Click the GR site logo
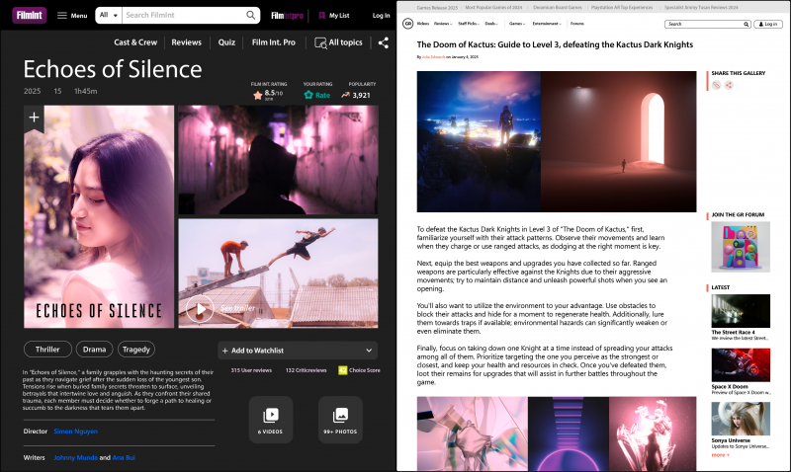 [x=408, y=23]
